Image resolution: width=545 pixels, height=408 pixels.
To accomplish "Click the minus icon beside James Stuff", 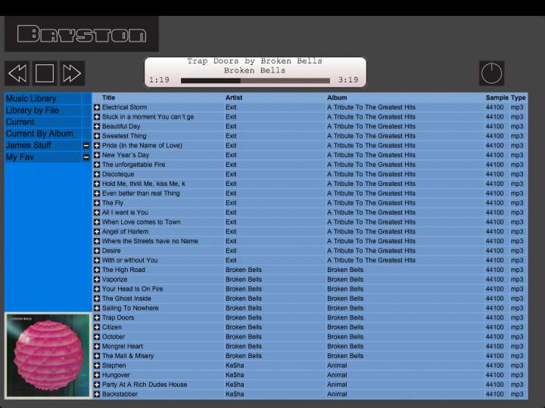I will [86, 146].
